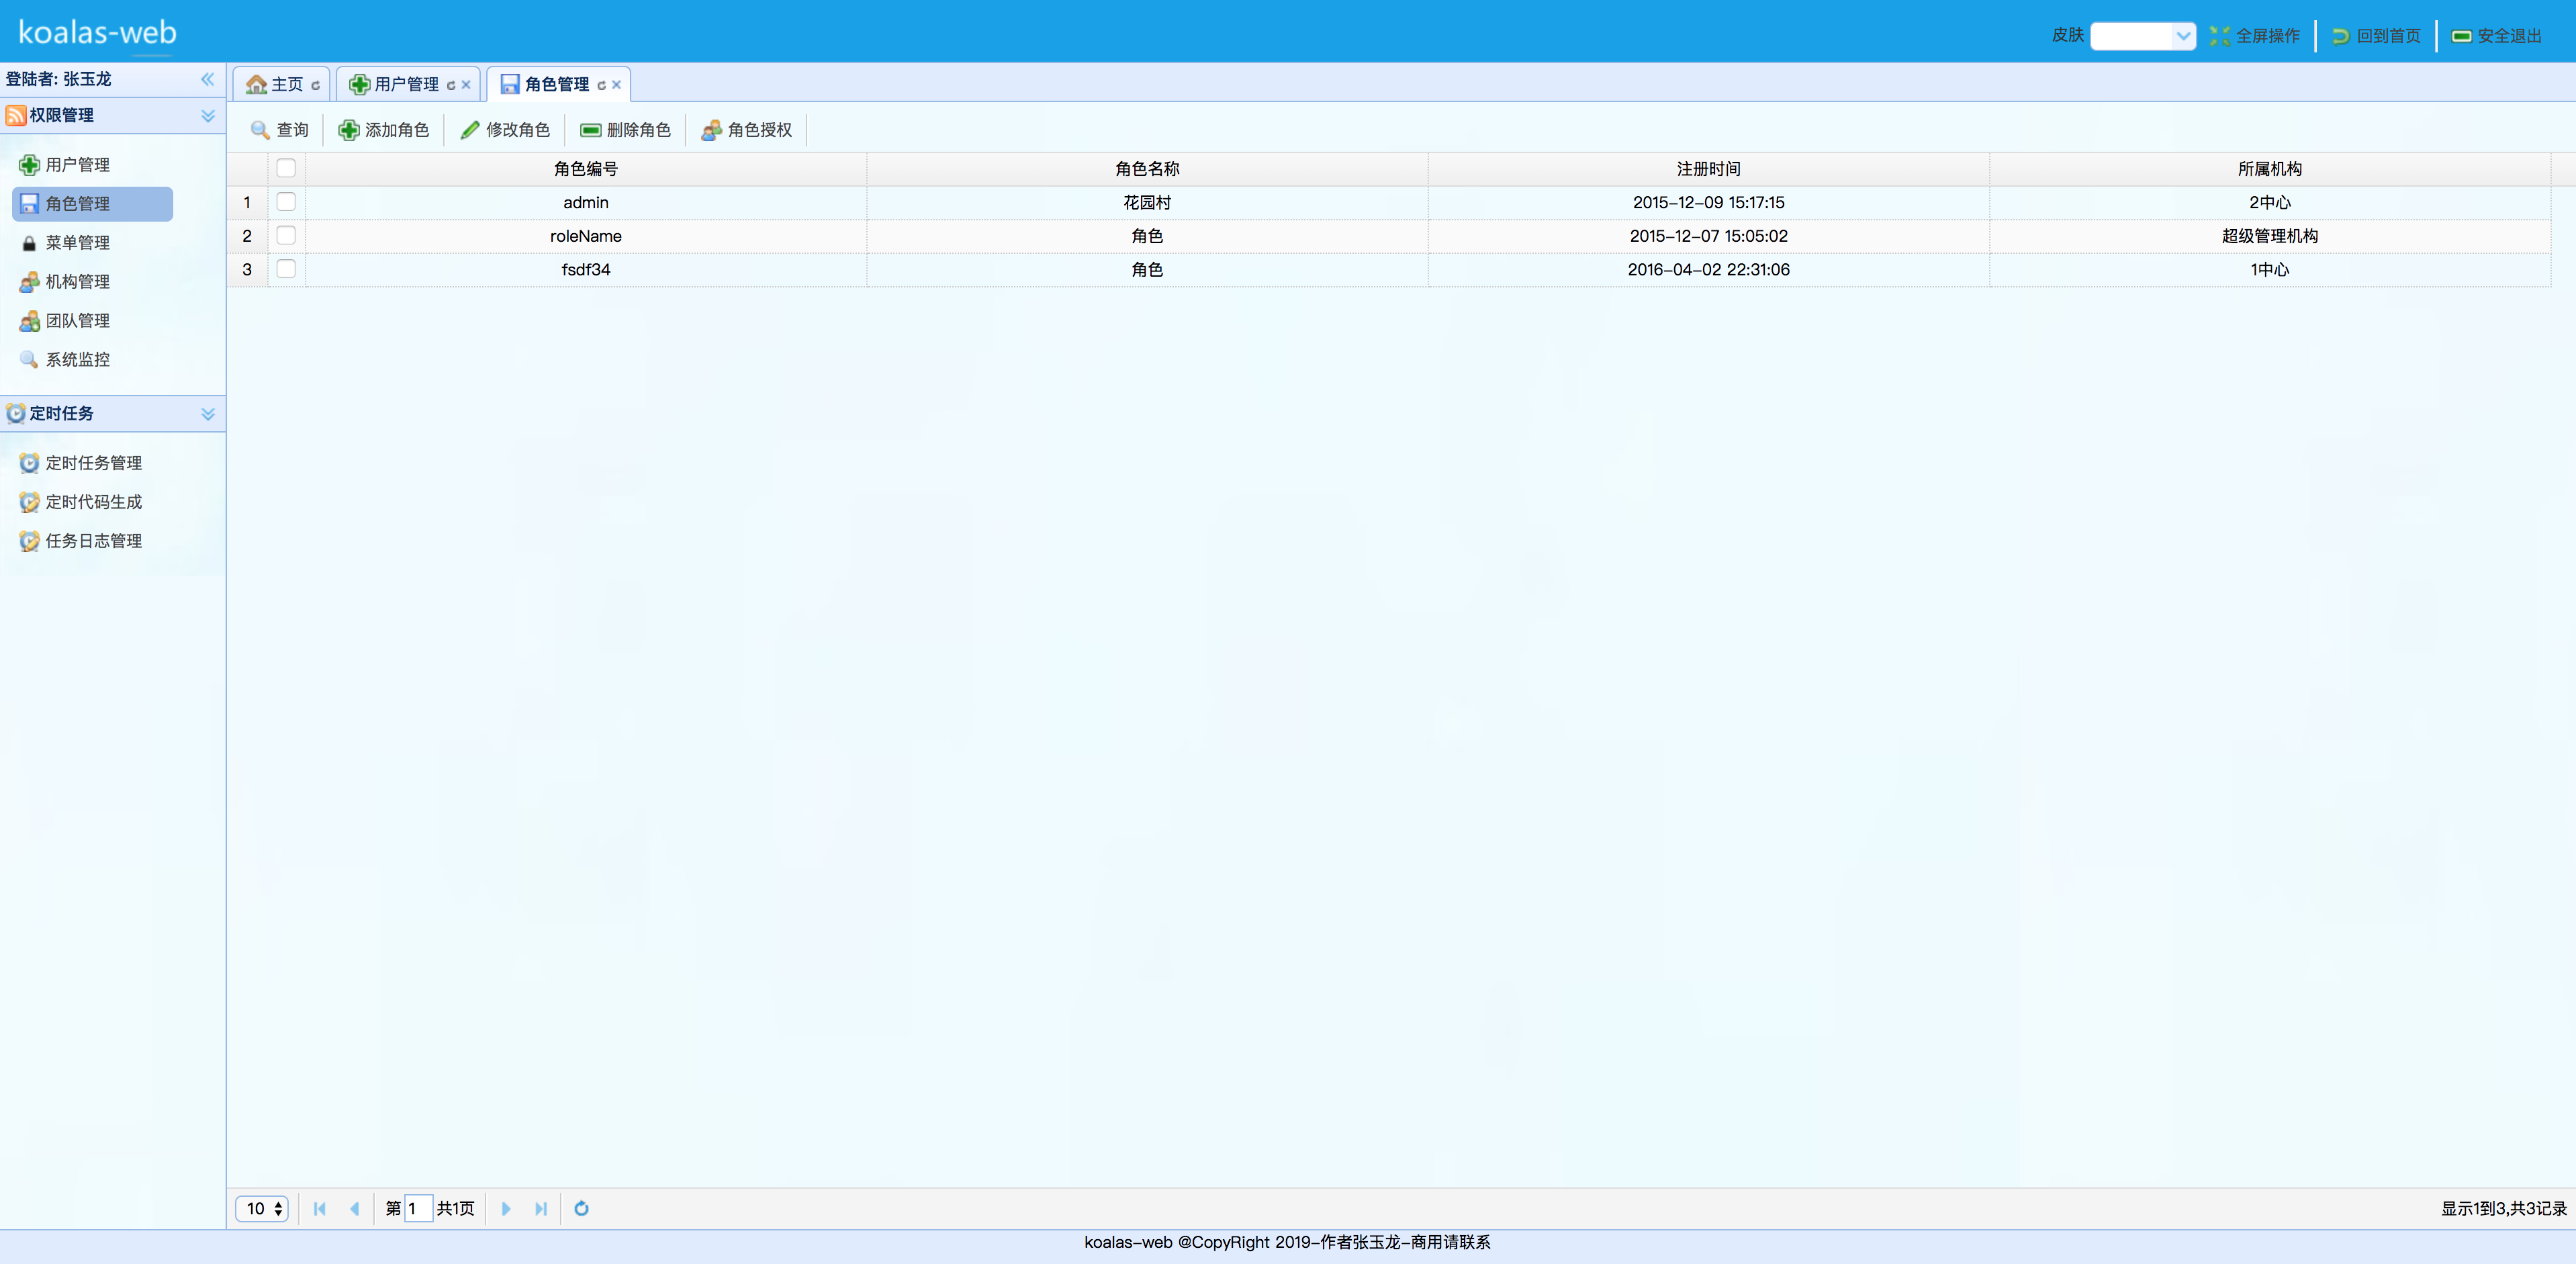2576x1264 pixels.
Task: Click the 2015-12-07 15:05:02 date cell
Action: 1708,236
